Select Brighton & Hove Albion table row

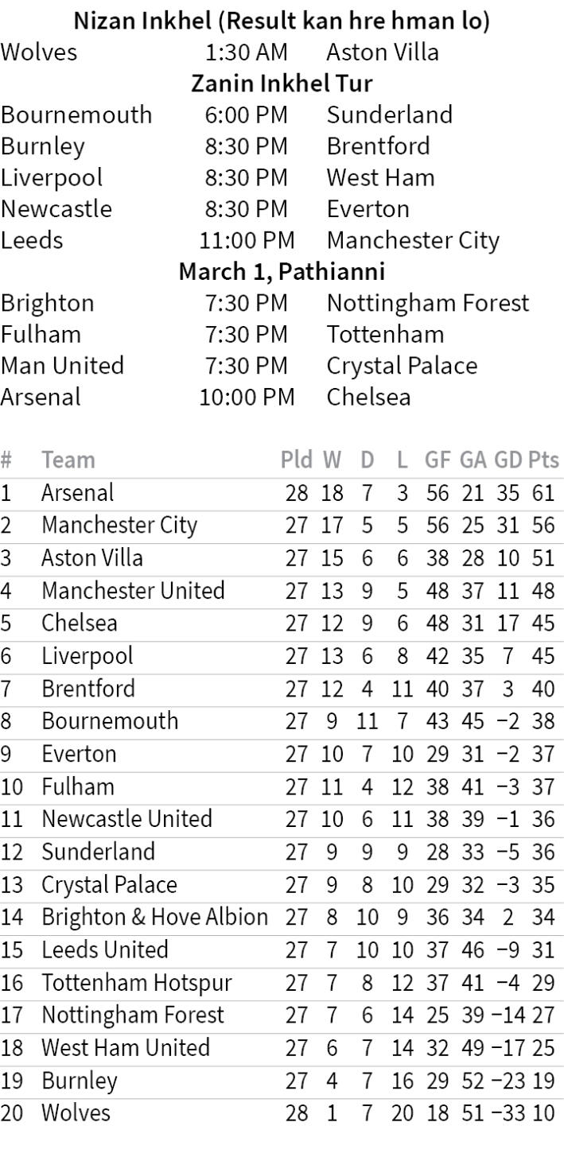tap(154, 917)
